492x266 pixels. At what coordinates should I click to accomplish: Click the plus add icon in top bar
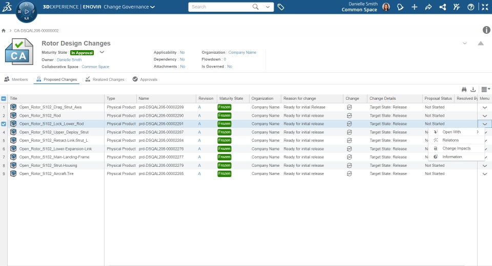(x=414, y=7)
